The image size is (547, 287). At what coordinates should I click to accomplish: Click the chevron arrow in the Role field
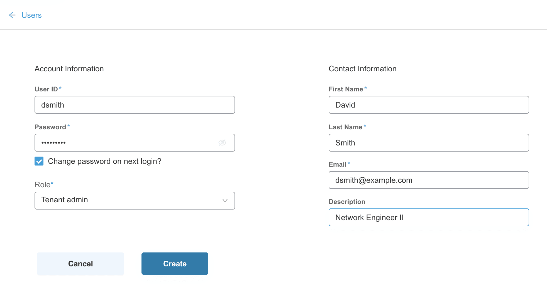[x=225, y=201]
